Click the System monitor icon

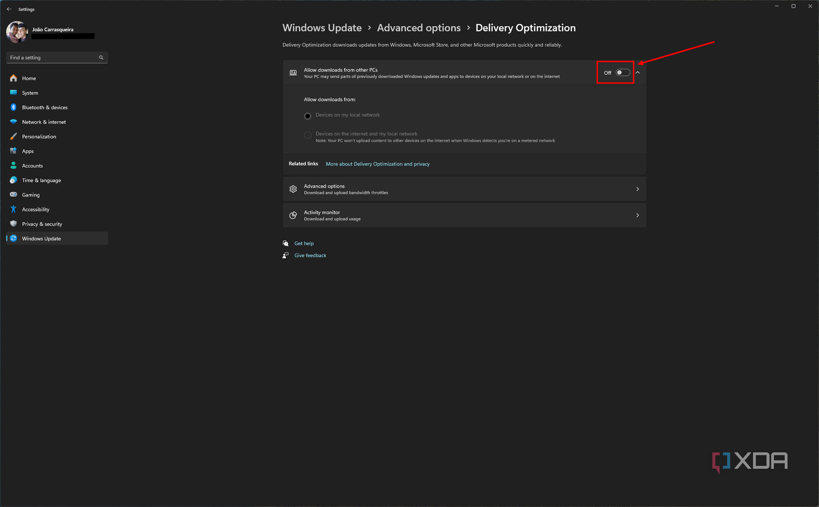click(13, 92)
